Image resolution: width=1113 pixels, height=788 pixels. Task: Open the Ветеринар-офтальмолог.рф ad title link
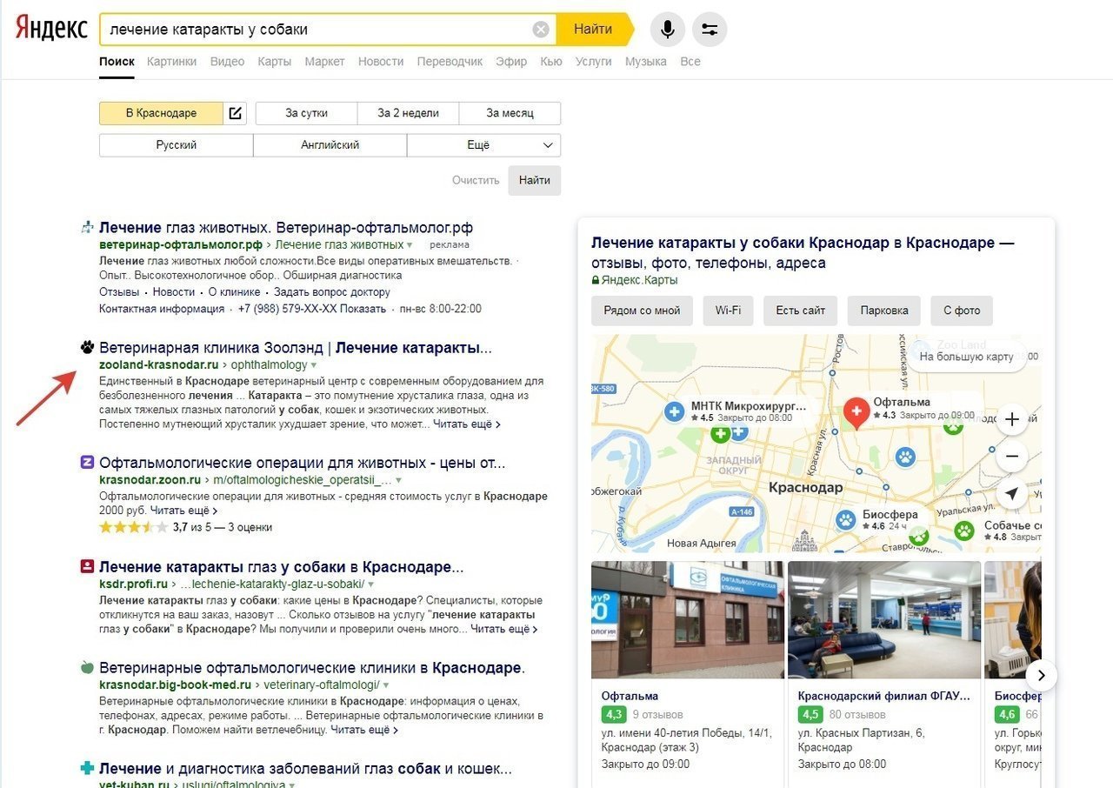(286, 228)
